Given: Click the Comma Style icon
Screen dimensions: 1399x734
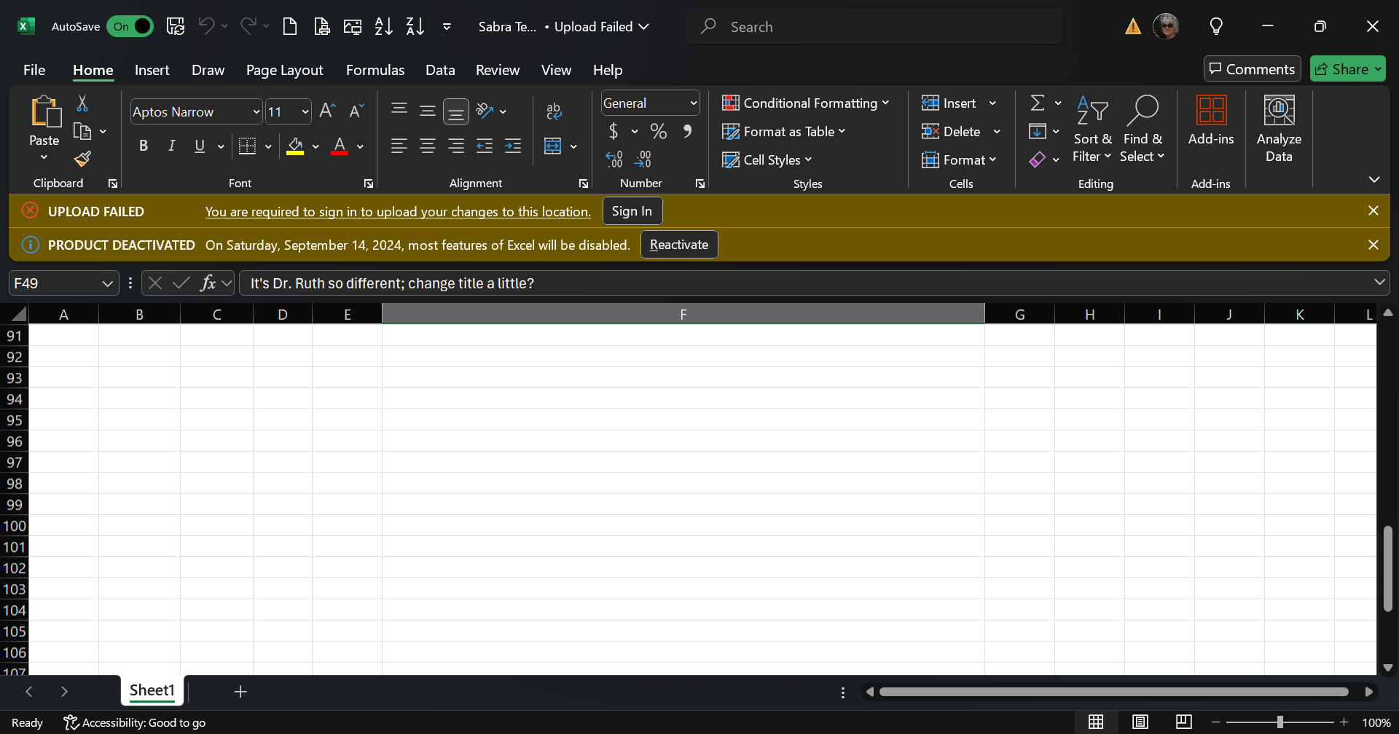Looking at the screenshot, I should (x=687, y=131).
